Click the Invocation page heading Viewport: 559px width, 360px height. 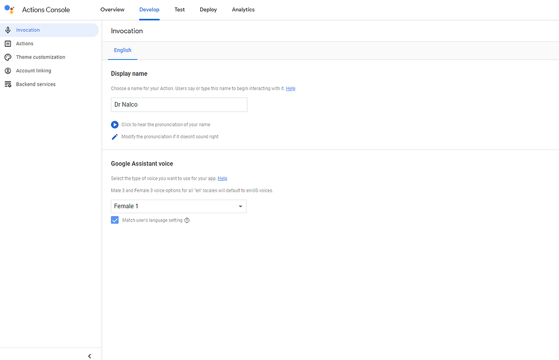click(x=127, y=31)
